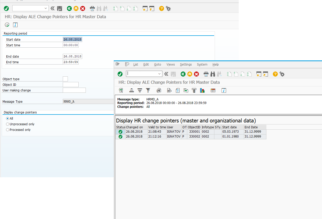The width and height of the screenshot is (322, 219).
Task: Collapse command field using arrows in results window
Action: click(x=166, y=74)
